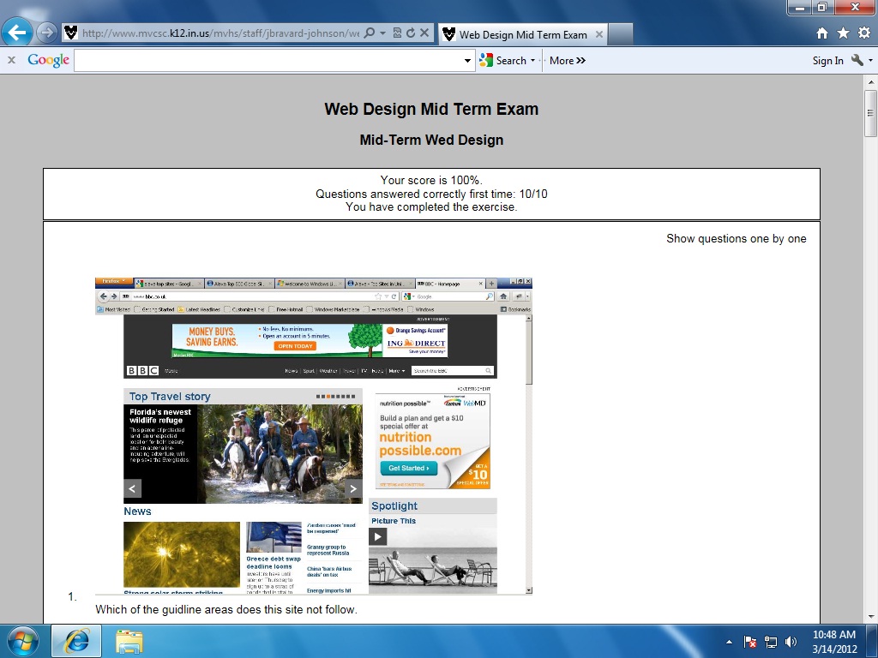
Task: Click the Google Toolbar wrench settings icon
Action: [857, 60]
